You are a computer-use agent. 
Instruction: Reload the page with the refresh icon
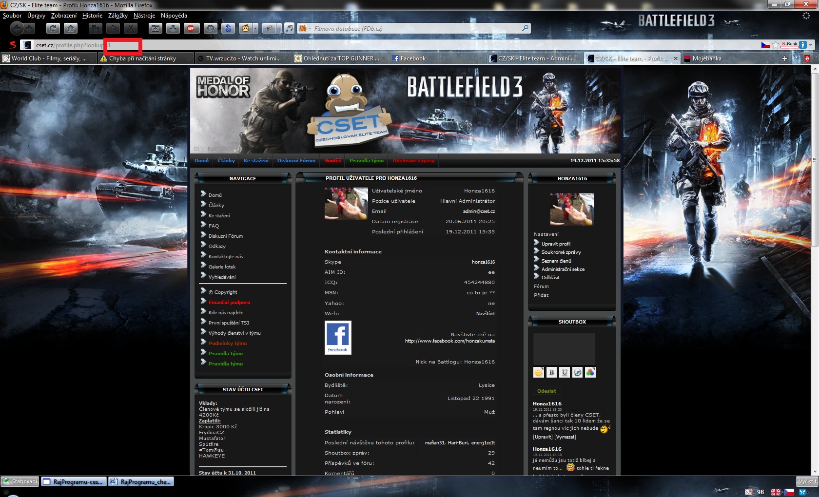pyautogui.click(x=53, y=28)
